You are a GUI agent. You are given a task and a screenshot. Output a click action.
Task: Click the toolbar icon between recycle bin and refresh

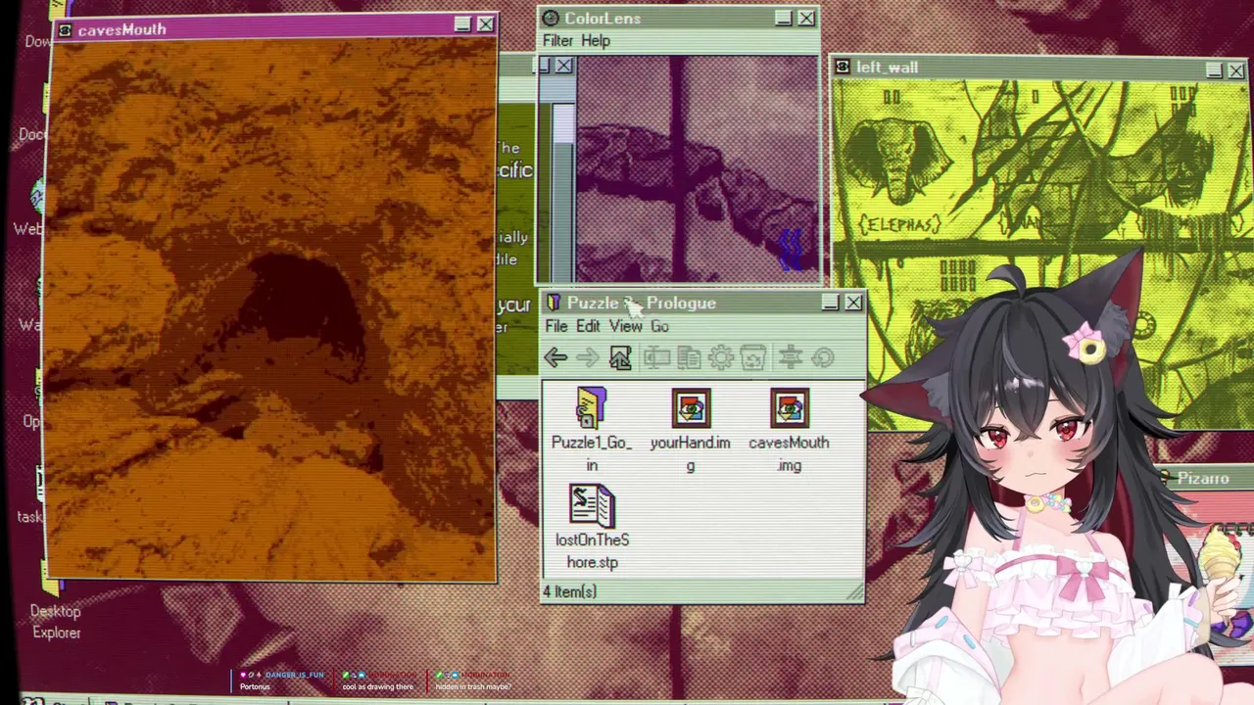791,358
